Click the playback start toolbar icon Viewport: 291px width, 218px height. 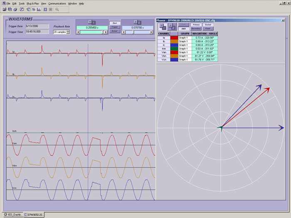45,9
